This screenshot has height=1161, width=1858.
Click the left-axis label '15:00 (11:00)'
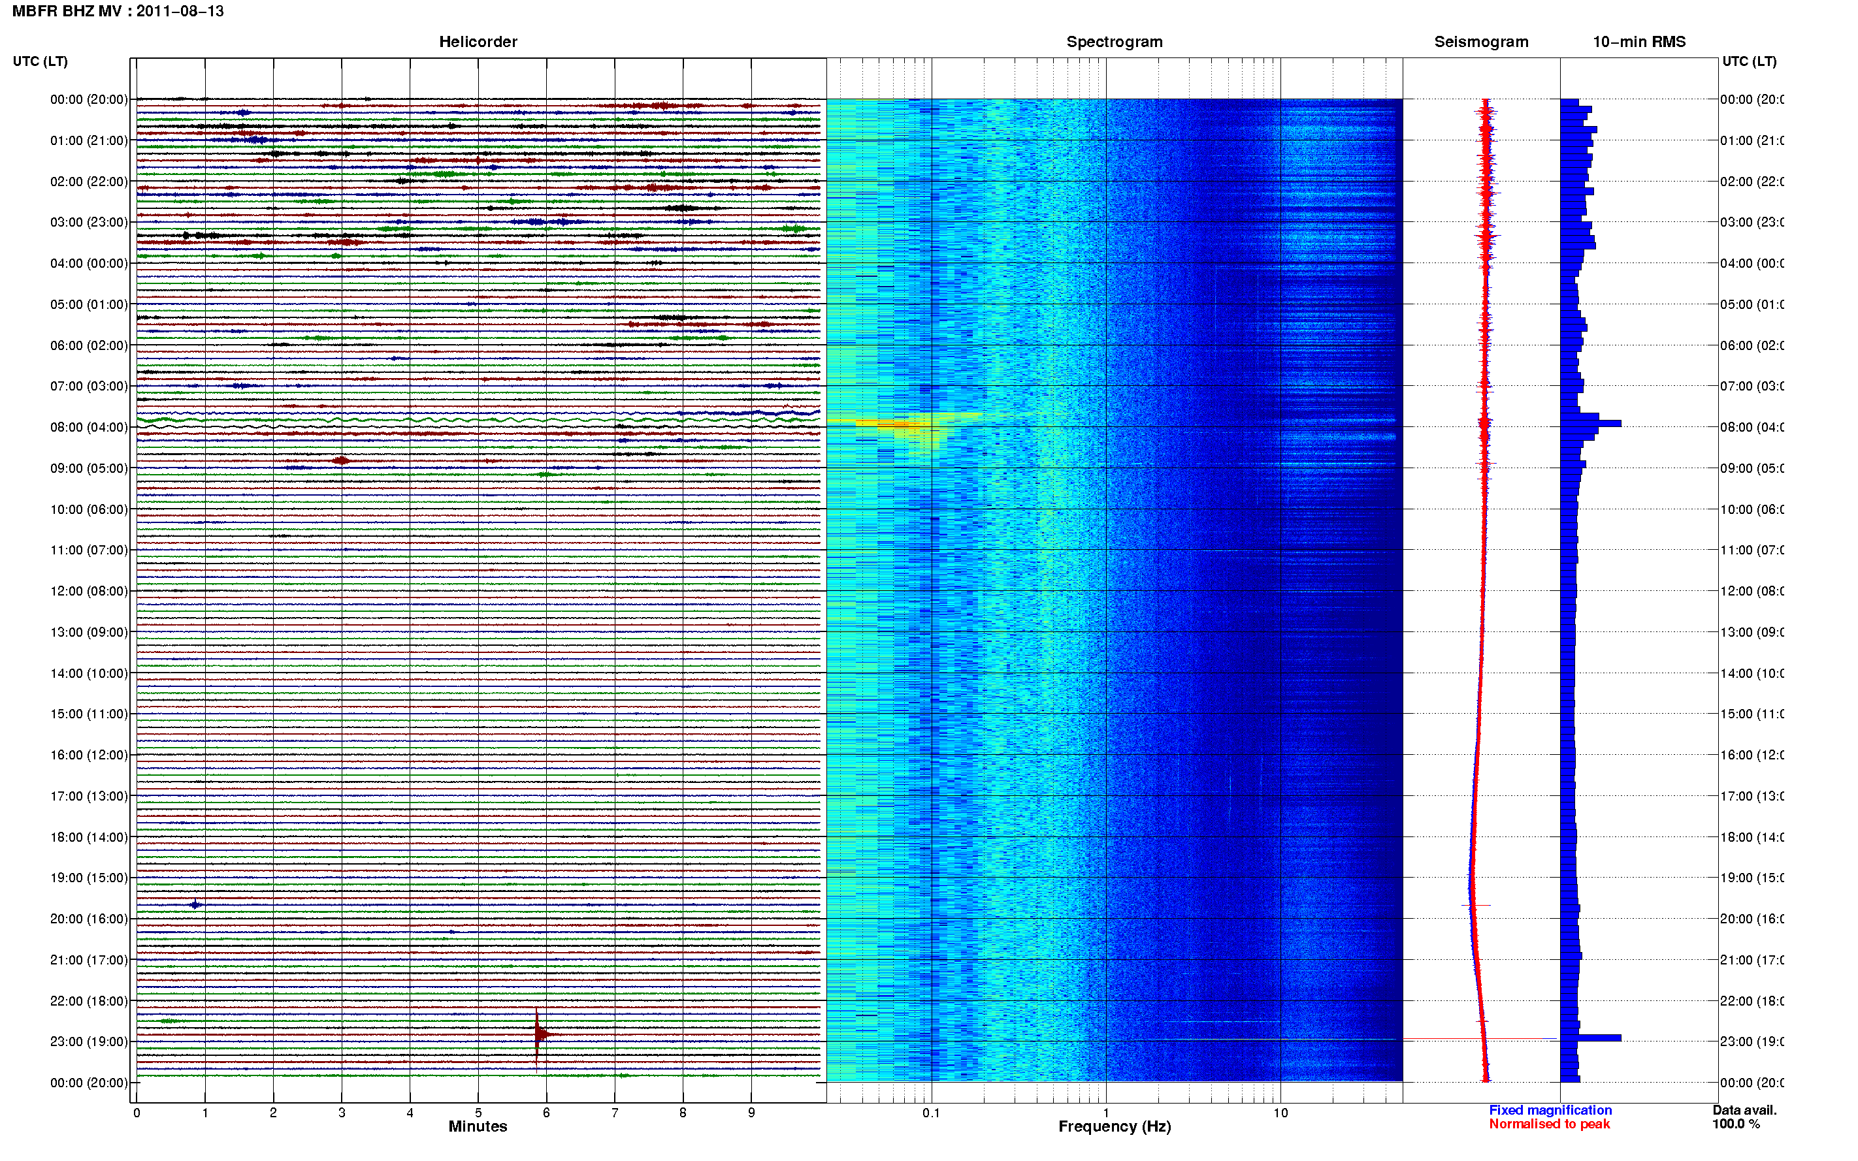click(x=89, y=714)
